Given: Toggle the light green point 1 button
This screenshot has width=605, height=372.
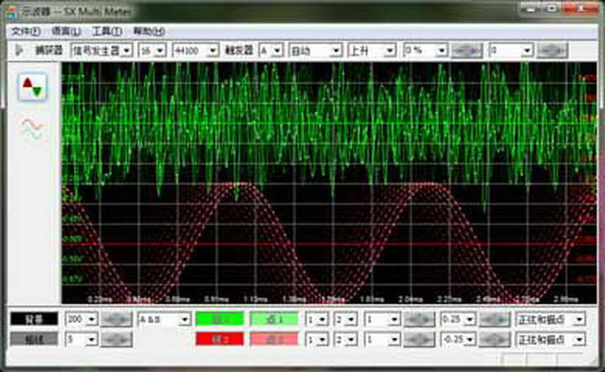Looking at the screenshot, I should tap(273, 319).
